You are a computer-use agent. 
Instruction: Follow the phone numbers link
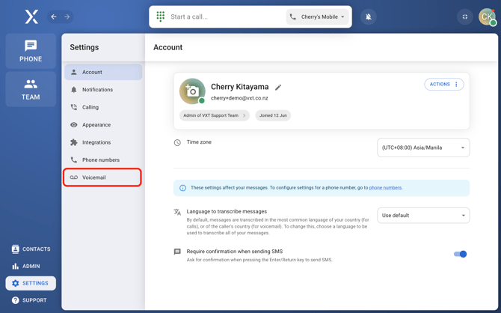pos(385,188)
